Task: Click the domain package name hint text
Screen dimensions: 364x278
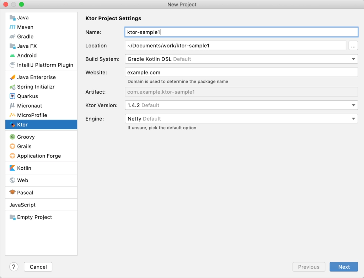Action: [x=178, y=82]
